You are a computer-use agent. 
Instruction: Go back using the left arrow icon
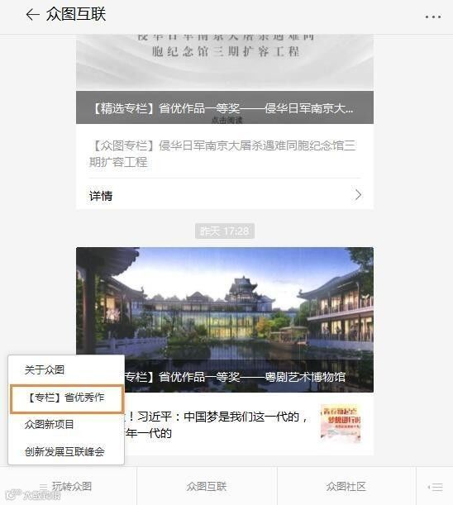click(32, 15)
